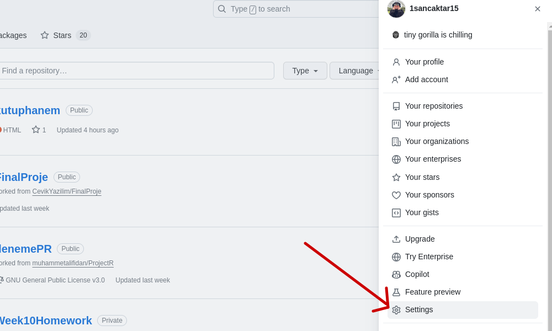Viewport: 552px width, 331px height.
Task: Click the Your projects board icon
Action: pos(396,124)
